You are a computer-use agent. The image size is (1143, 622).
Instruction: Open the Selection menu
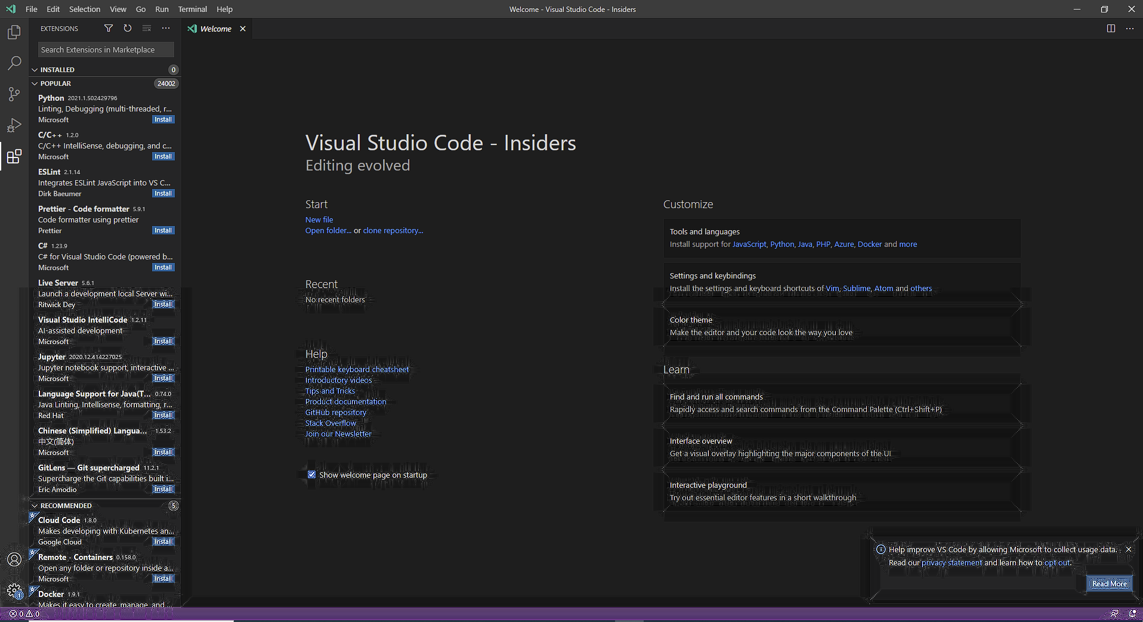tap(85, 9)
